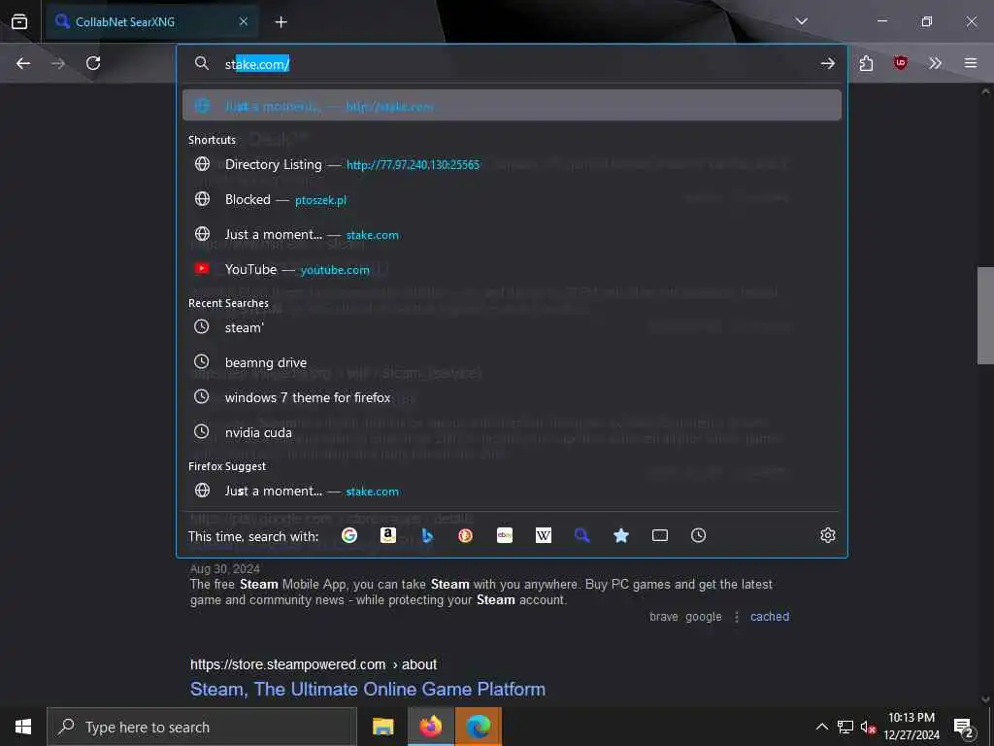
Task: Search history with the clock icon
Action: point(698,535)
